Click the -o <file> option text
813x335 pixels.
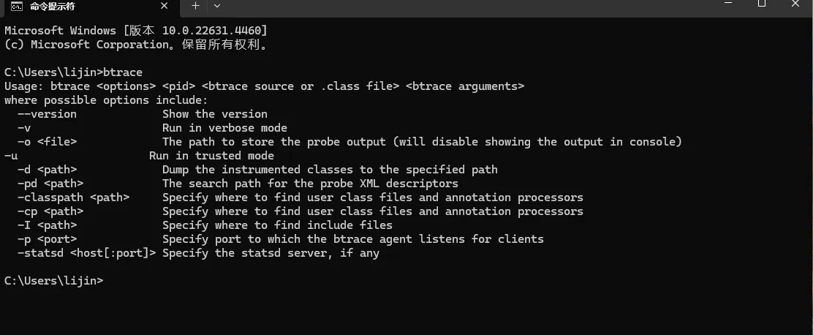[x=47, y=142]
